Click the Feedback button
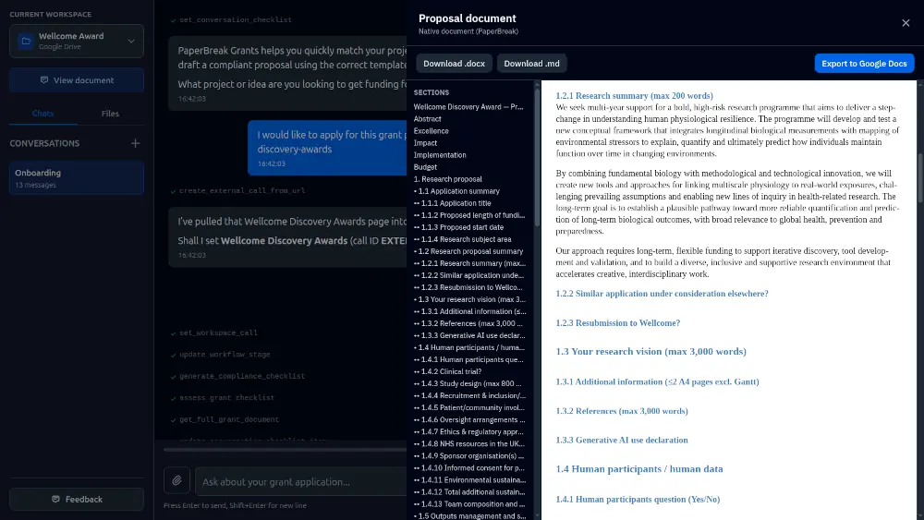Screen dimensions: 924x520 pos(77,500)
